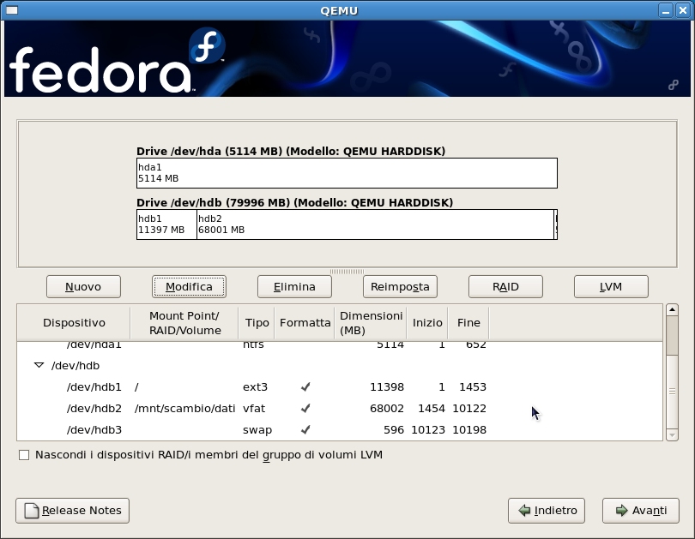695x539 pixels.
Task: Click the Release Notes document icon
Action: [32, 510]
